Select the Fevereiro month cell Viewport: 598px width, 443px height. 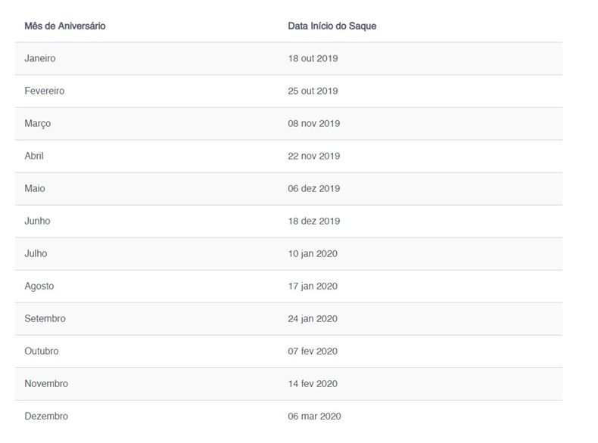(45, 91)
